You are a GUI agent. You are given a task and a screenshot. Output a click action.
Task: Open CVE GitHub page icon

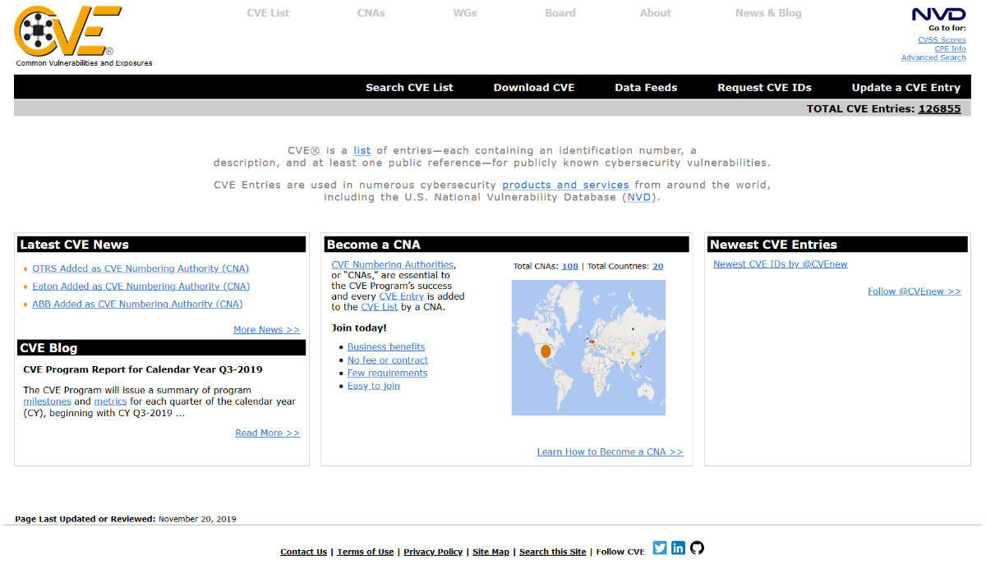(x=697, y=548)
